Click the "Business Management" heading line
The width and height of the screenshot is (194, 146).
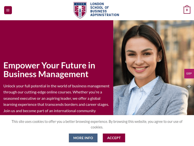(46, 74)
